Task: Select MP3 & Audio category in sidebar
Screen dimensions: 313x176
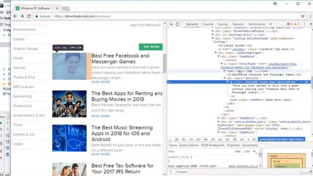Action: click(x=23, y=87)
